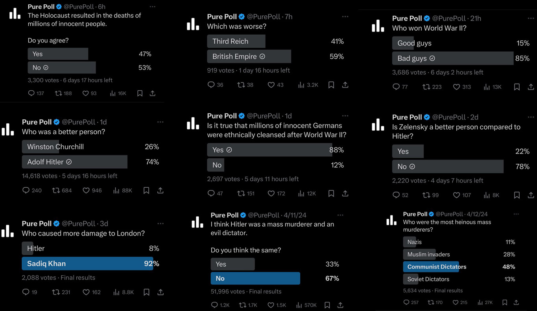Open replies on the post with 1.2K comments
This screenshot has height=311, width=537.
coord(220,305)
